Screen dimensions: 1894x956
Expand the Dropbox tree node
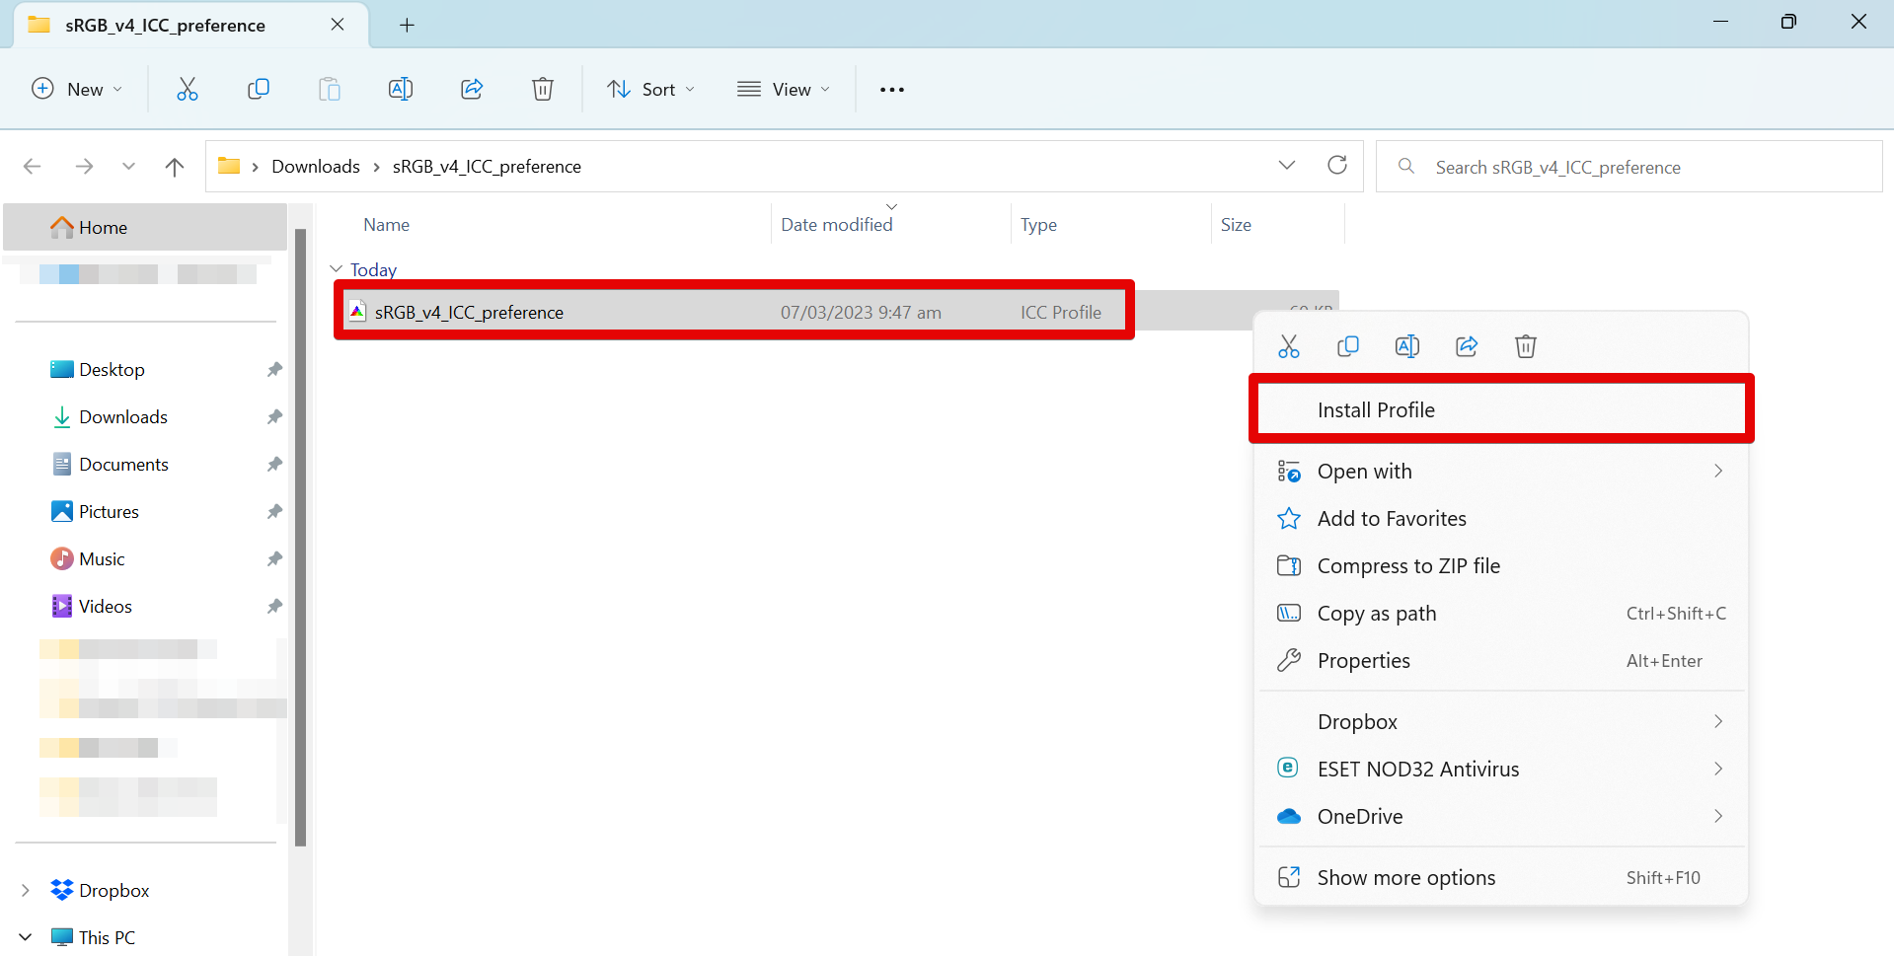click(26, 890)
